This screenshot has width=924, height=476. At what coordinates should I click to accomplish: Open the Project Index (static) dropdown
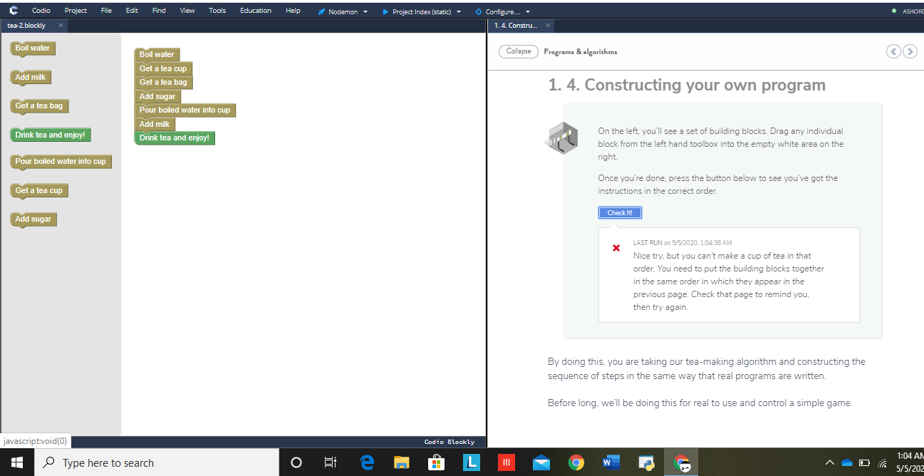[459, 11]
